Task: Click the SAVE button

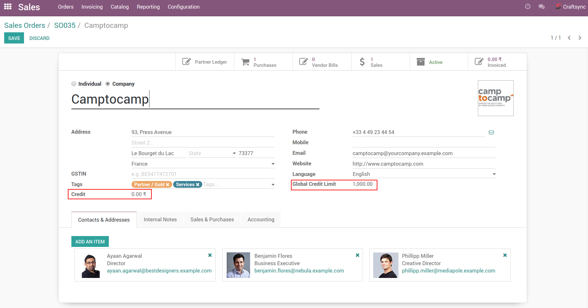Action: coord(14,38)
